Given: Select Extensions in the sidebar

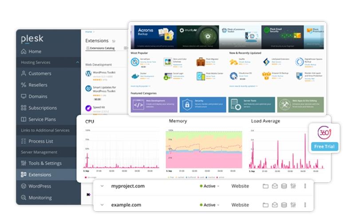Looking at the screenshot, I should click(36, 174).
